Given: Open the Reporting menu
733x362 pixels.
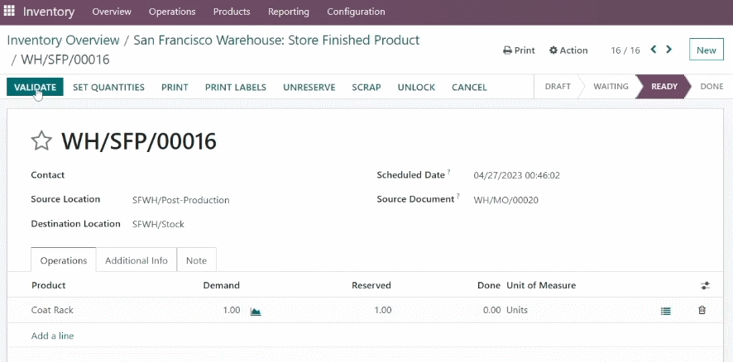Looking at the screenshot, I should 289,12.
